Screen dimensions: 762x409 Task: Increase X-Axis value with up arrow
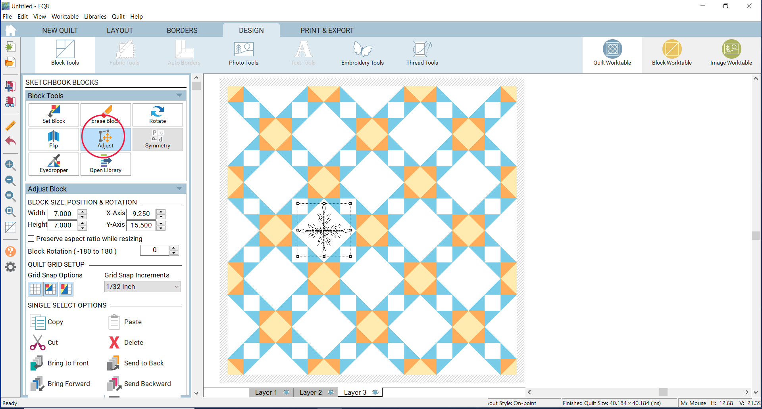(161, 211)
